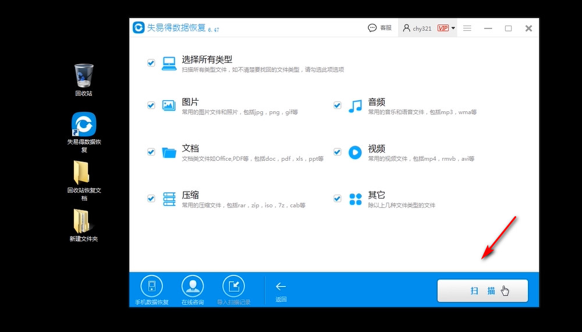Viewport: 582px width, 332px height.
Task: Uncheck the 音频 audio checkbox
Action: tap(338, 105)
